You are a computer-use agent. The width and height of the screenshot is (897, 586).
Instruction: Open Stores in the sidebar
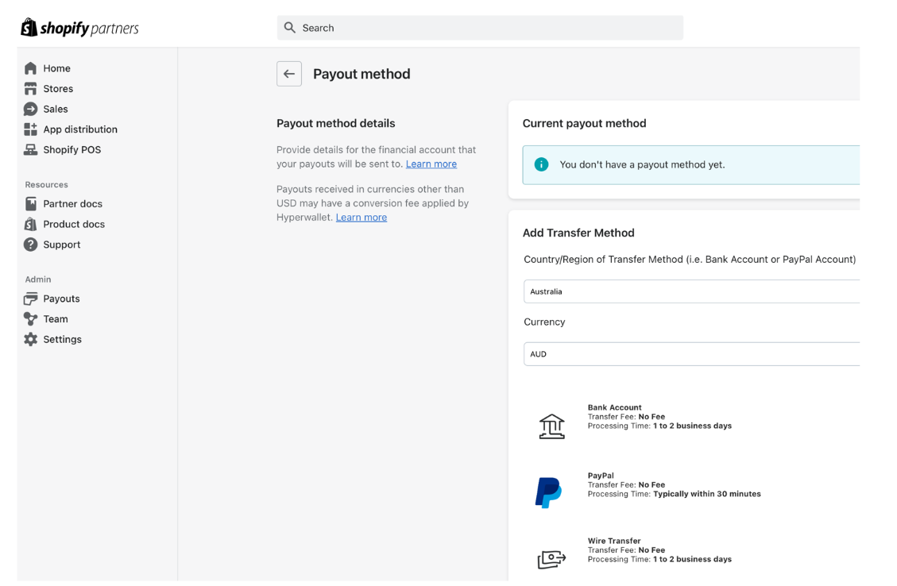58,89
